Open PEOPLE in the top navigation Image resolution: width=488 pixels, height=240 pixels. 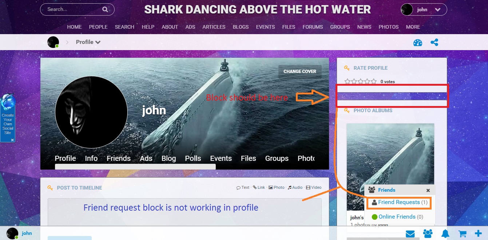click(x=98, y=27)
